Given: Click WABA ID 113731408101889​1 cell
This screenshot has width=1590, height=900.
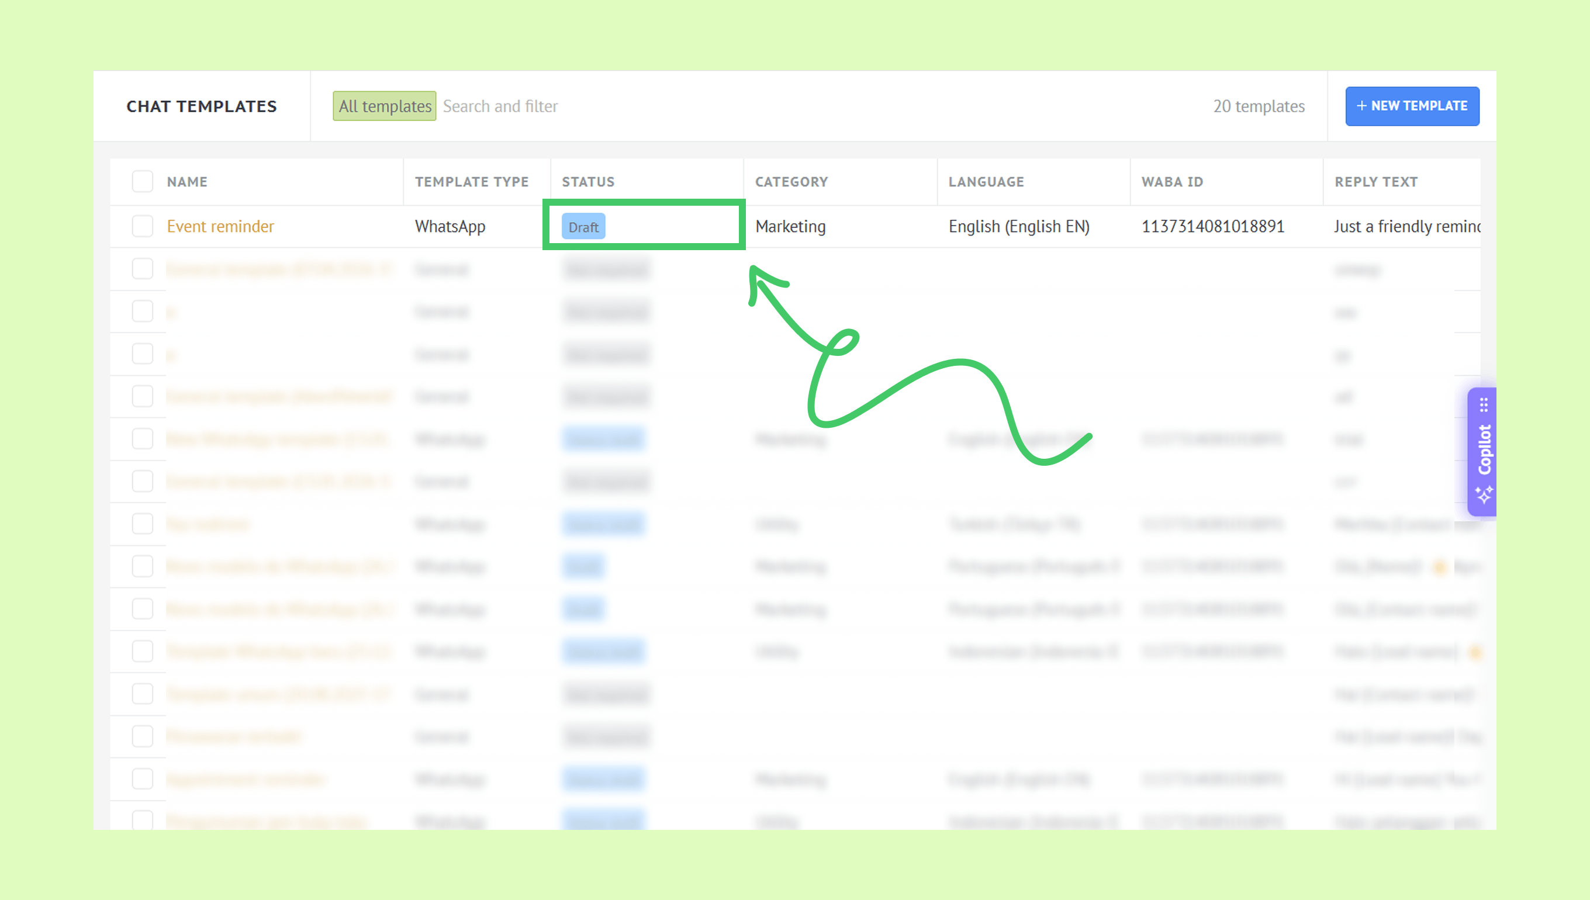Looking at the screenshot, I should pos(1213,226).
